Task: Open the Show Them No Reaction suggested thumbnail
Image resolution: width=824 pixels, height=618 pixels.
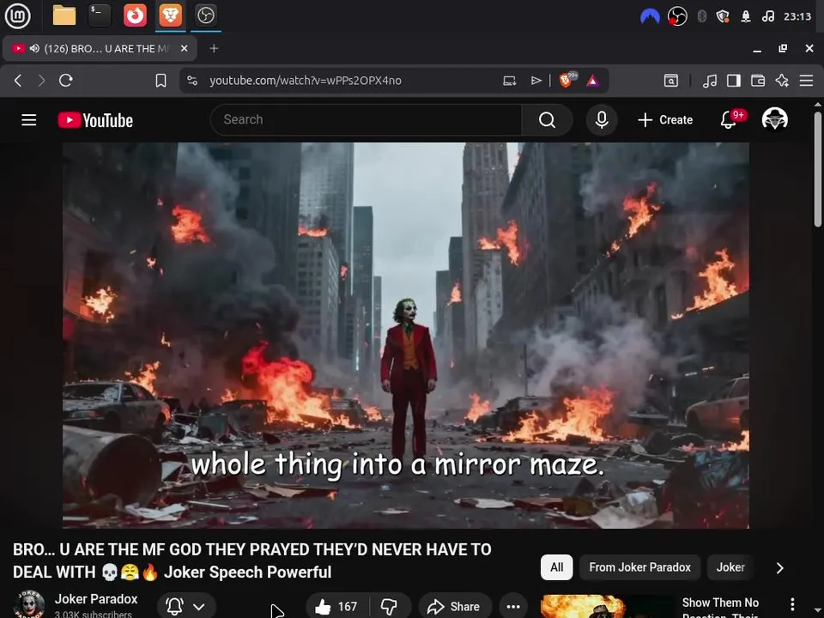Action: point(607,607)
